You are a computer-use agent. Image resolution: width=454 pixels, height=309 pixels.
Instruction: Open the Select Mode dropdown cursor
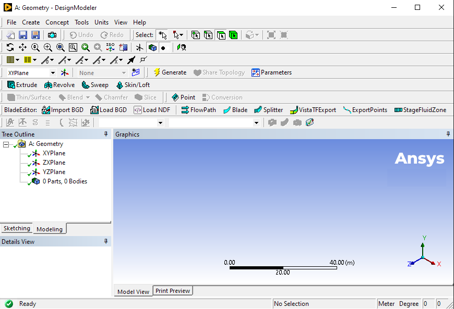(x=178, y=35)
